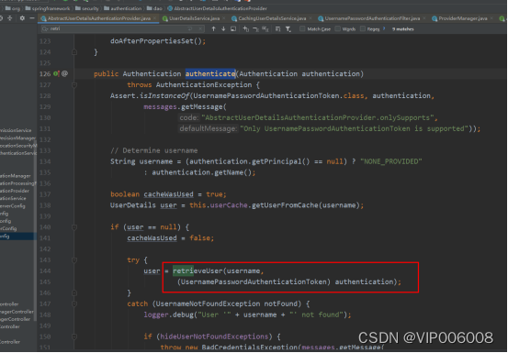Unselect occurrence icon in search bar
This screenshot has width=508, height=353.
(x=255, y=29)
